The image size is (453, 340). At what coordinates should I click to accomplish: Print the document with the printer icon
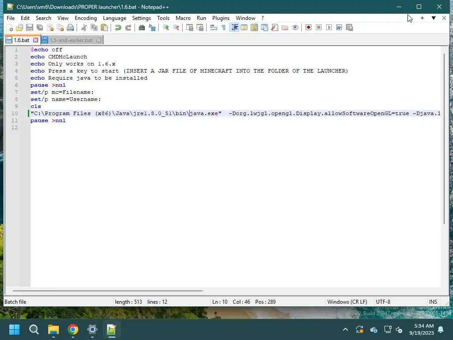click(70, 27)
